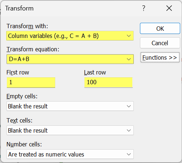Click the Number cells dropdown chevron
The image size is (182, 163).
tap(129, 154)
